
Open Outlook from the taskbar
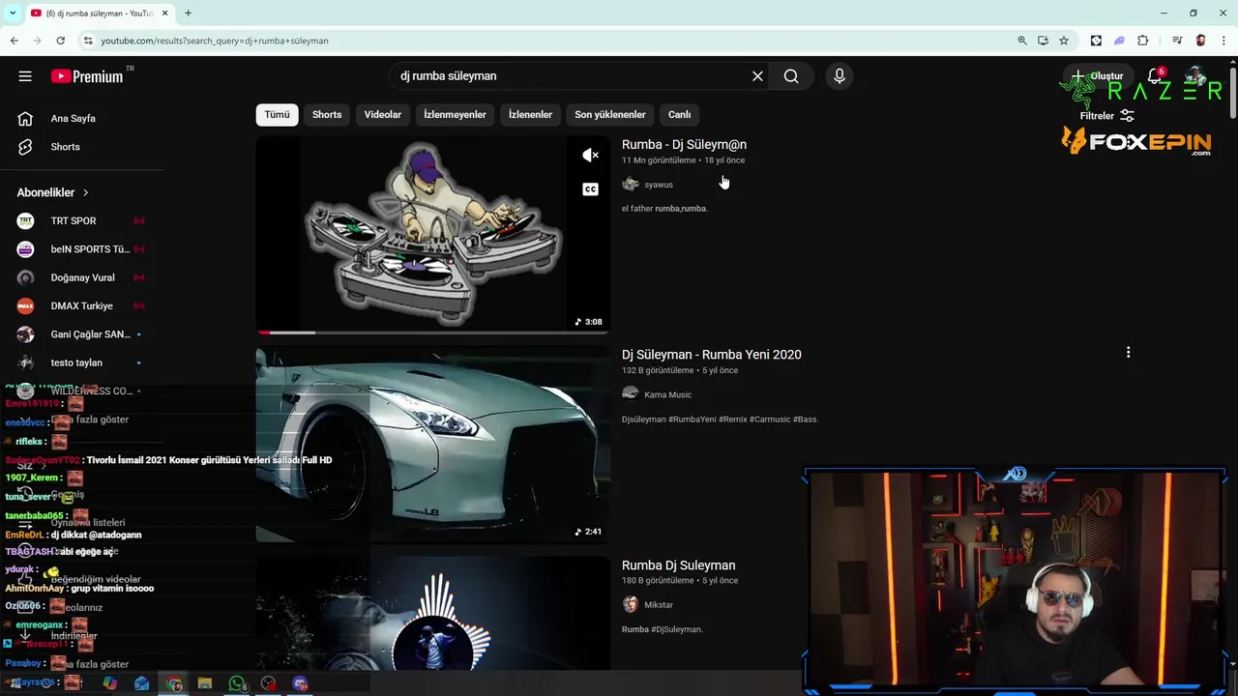[142, 683]
